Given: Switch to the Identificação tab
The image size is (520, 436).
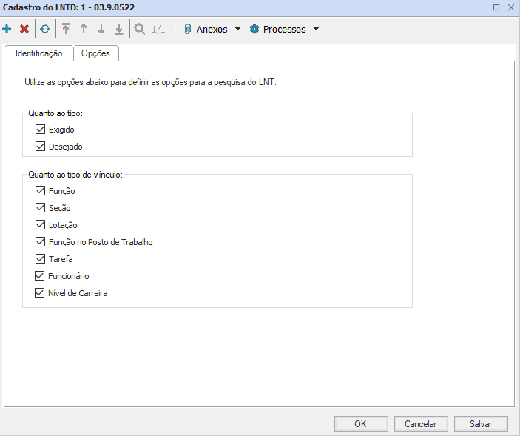Looking at the screenshot, I should pos(38,53).
